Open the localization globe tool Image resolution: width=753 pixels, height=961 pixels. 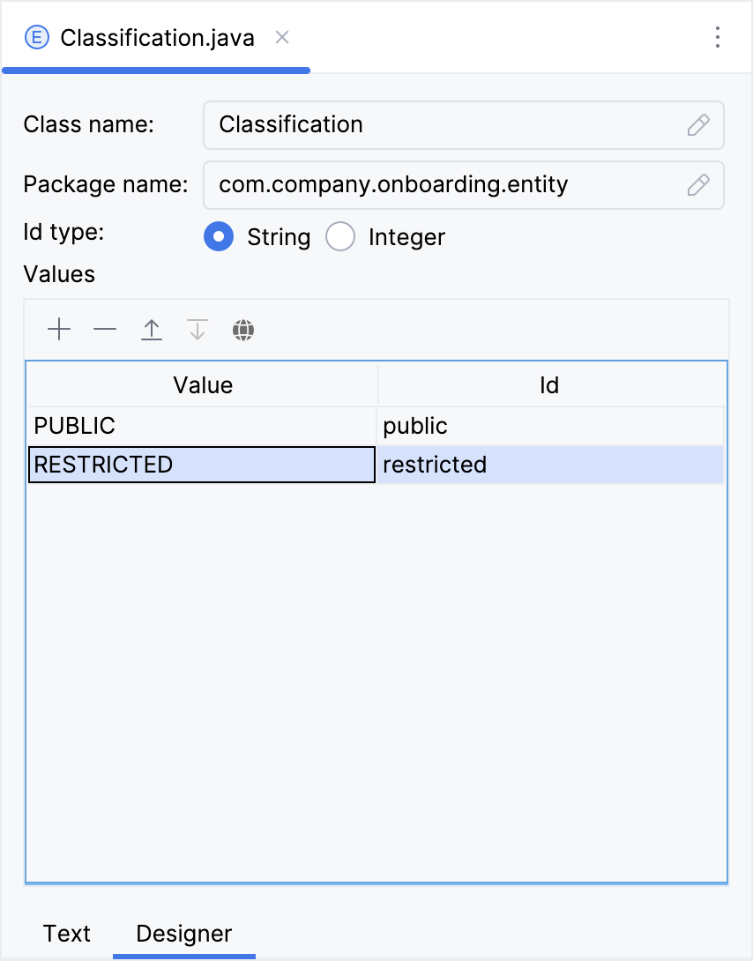[243, 330]
